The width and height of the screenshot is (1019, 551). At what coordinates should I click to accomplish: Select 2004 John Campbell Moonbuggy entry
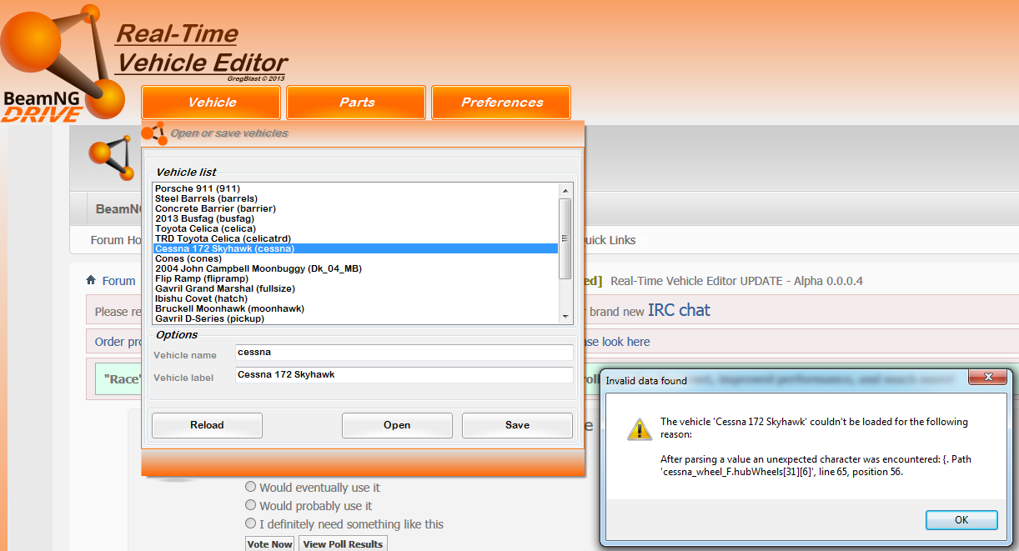(356, 268)
